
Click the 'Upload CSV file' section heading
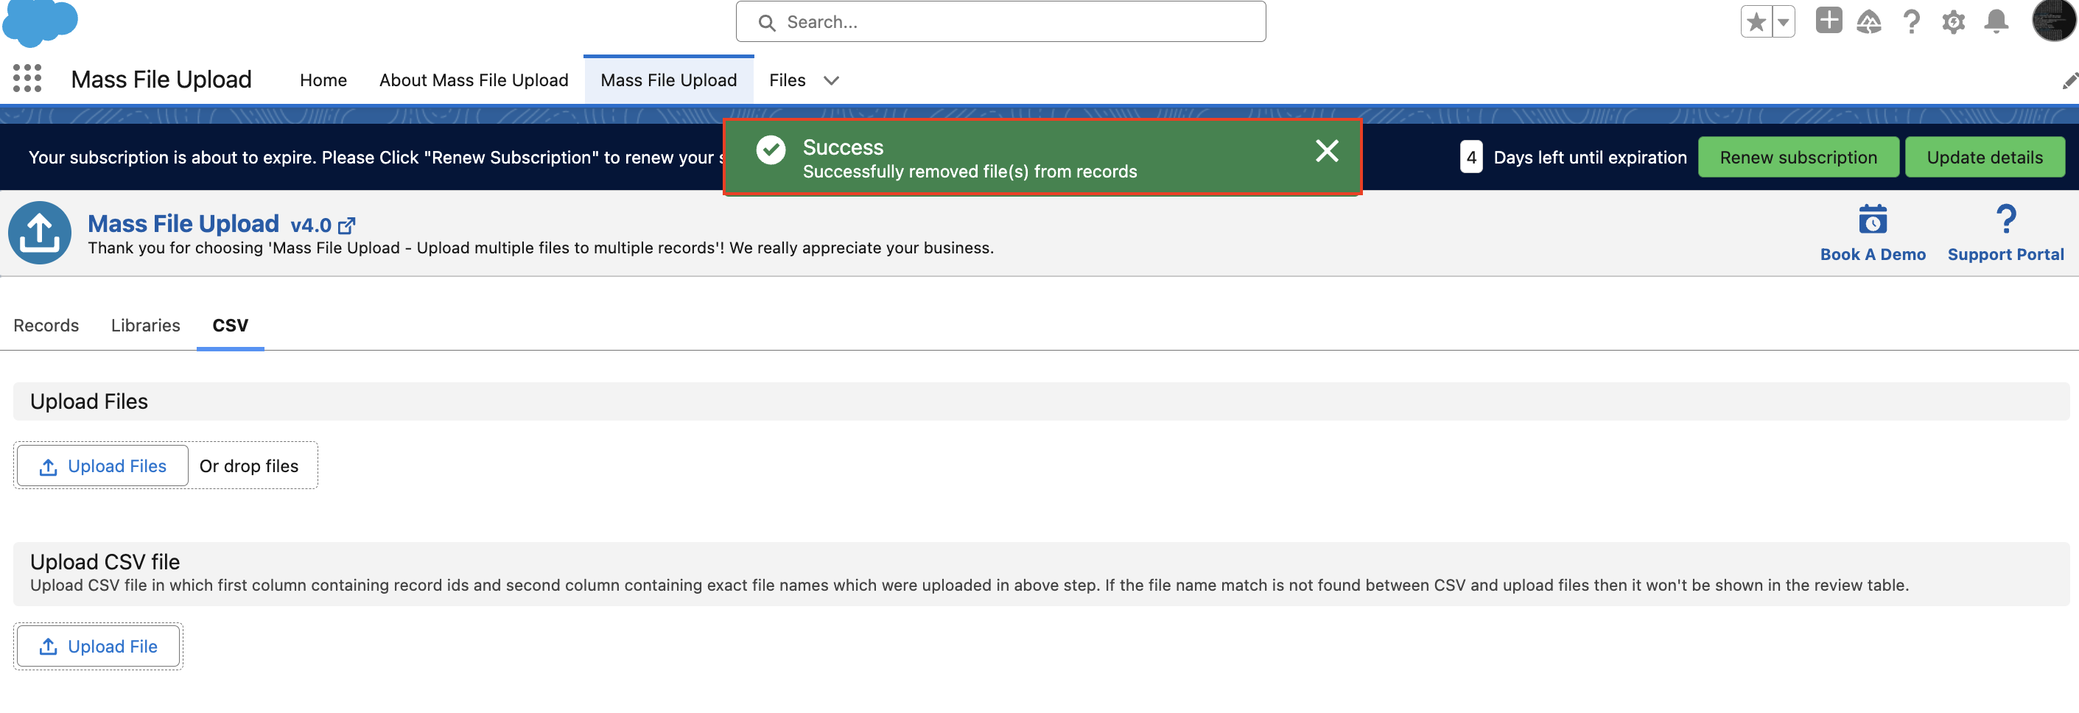point(105,561)
